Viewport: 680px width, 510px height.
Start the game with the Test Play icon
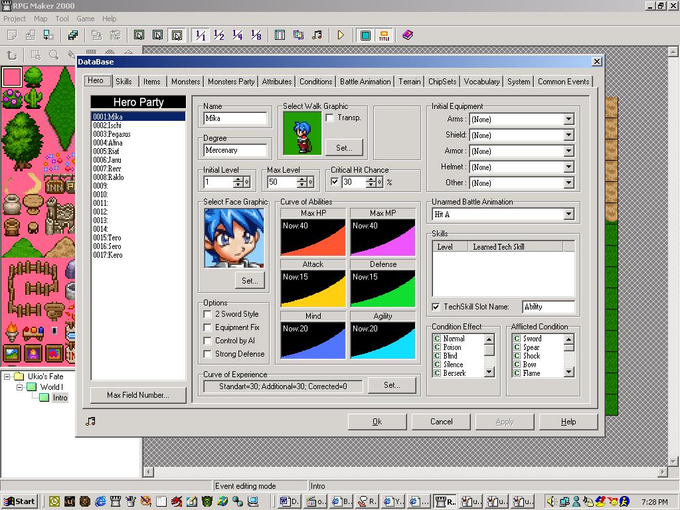(x=341, y=35)
